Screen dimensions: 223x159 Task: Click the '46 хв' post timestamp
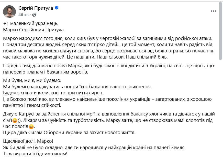(24, 15)
